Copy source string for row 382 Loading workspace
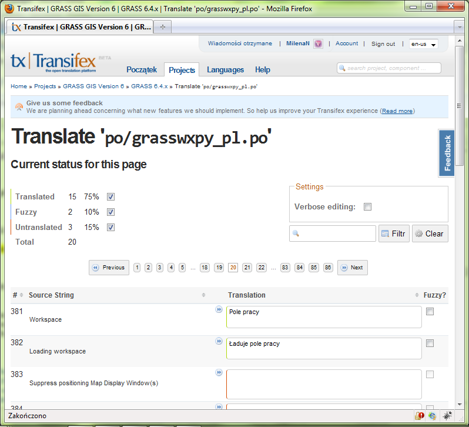 [x=219, y=341]
